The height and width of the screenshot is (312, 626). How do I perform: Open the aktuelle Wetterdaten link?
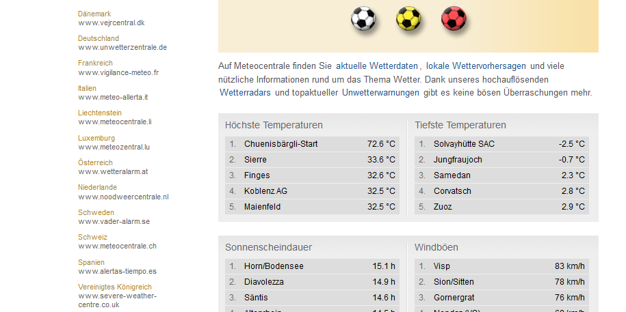pos(376,66)
